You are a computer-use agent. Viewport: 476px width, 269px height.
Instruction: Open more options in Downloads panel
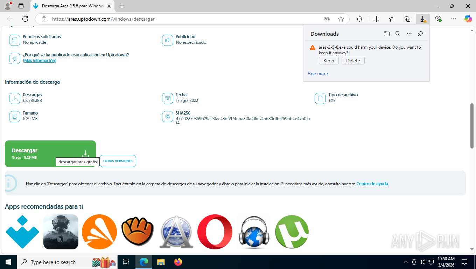(x=409, y=34)
